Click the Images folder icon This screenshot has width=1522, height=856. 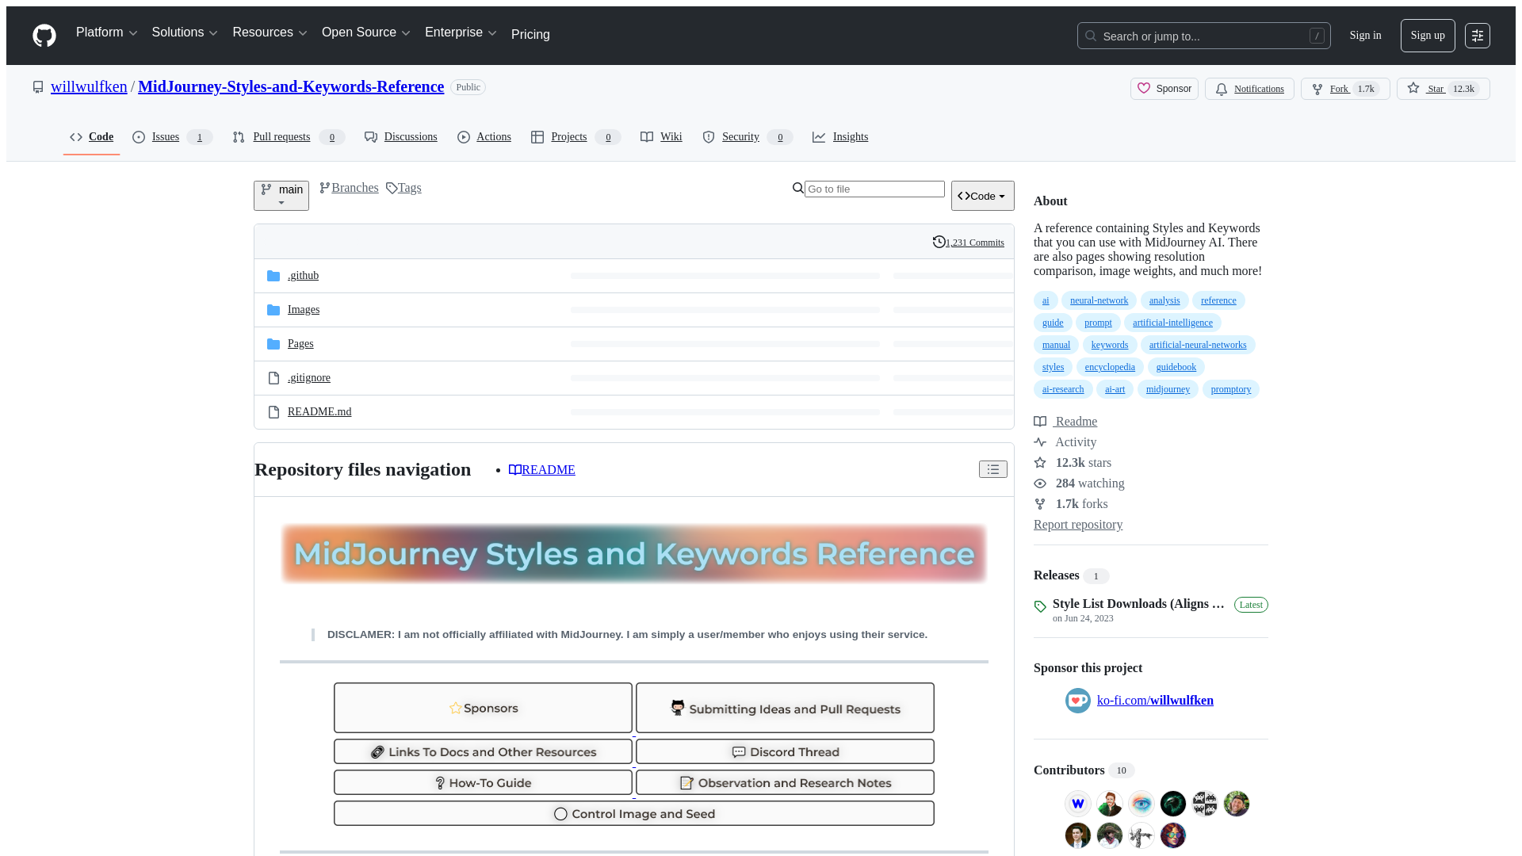(x=273, y=309)
